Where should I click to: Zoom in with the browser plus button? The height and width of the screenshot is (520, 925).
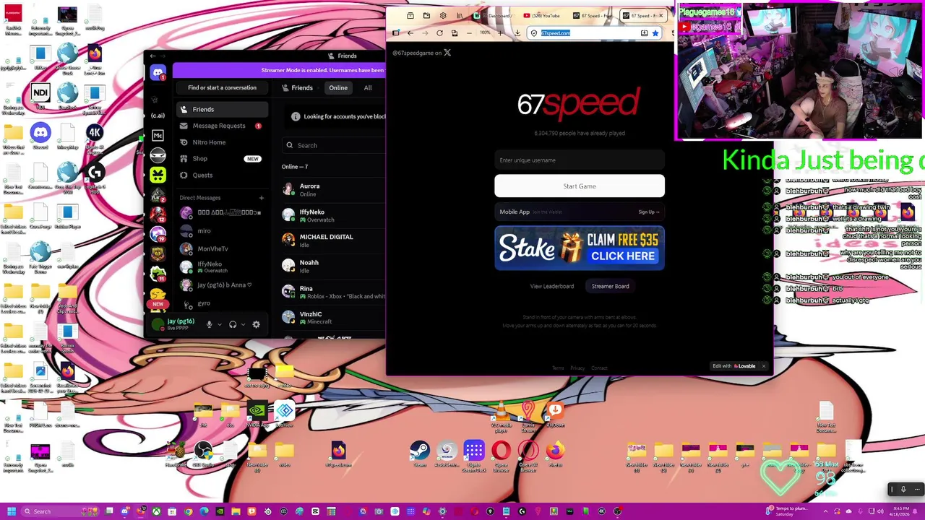pos(500,33)
